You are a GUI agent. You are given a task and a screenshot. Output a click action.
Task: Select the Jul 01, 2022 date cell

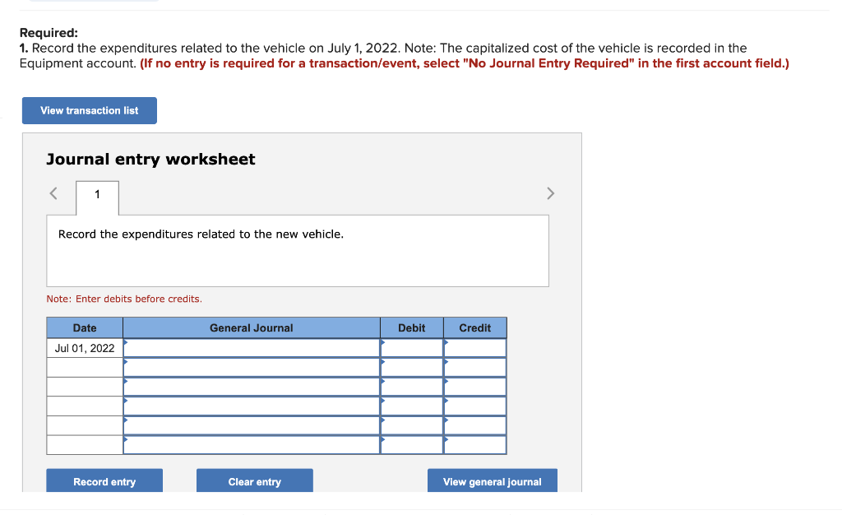tap(85, 348)
